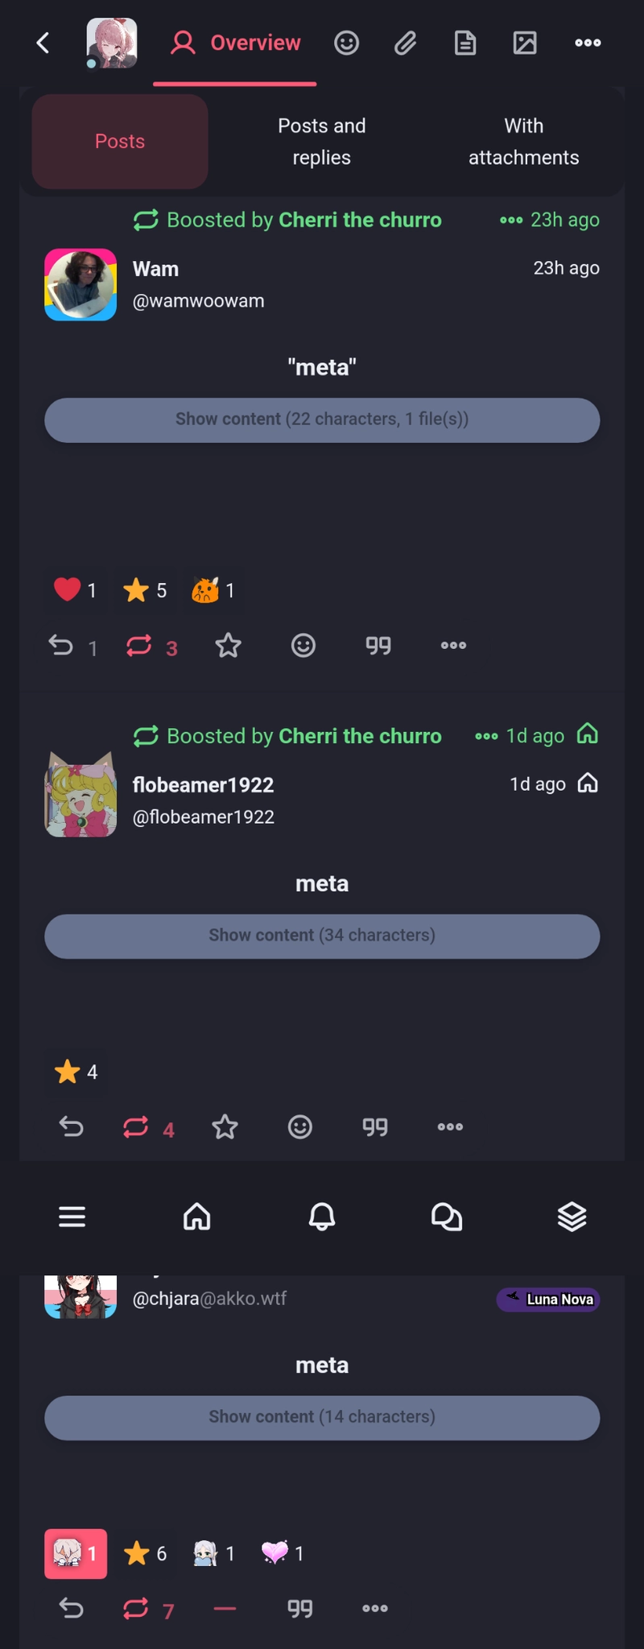Go back using the left chevron
The height and width of the screenshot is (1649, 644).
tap(43, 43)
